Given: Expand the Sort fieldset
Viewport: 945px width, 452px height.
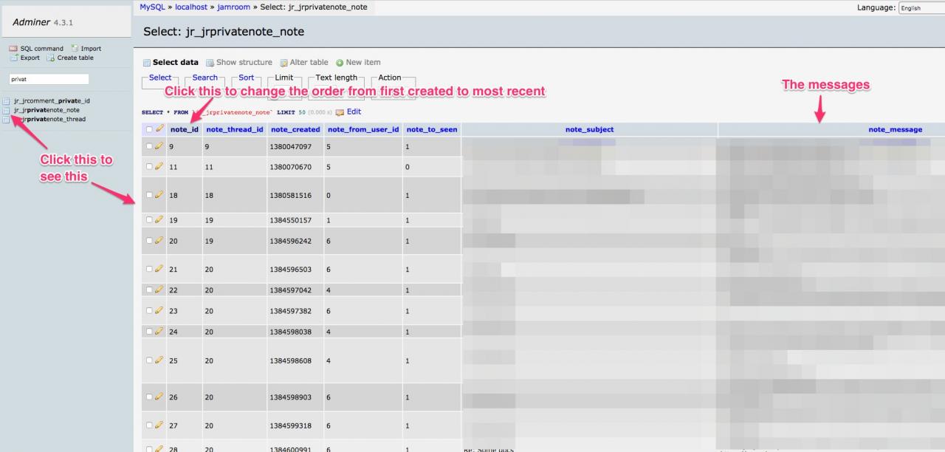Looking at the screenshot, I should [246, 78].
